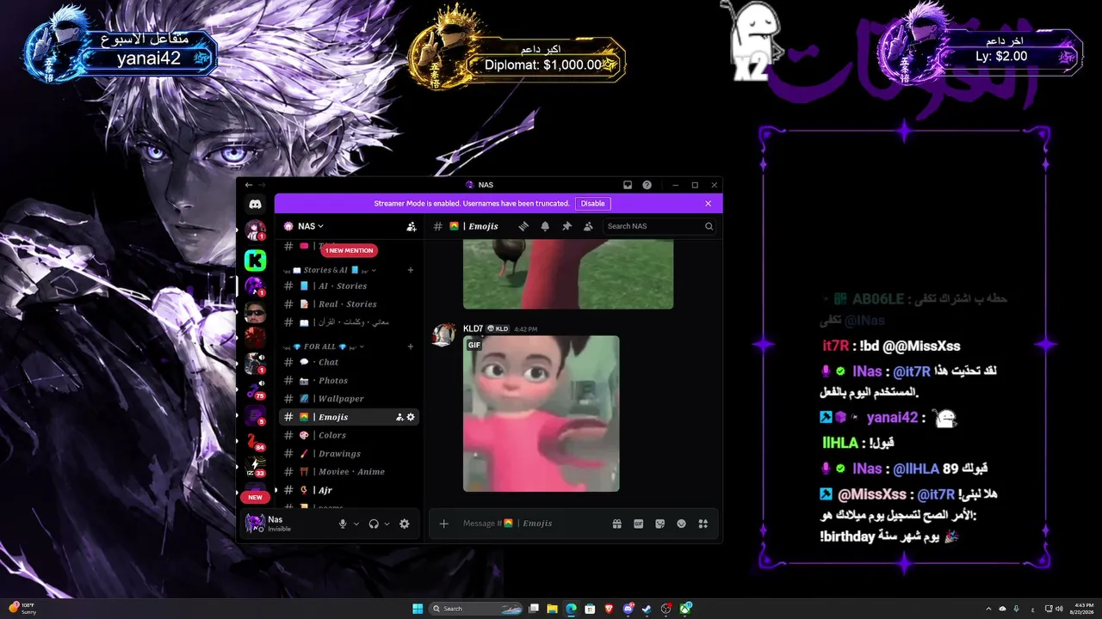Create invite for Emojis channel
Viewport: 1102px width, 619px height.
pos(399,417)
